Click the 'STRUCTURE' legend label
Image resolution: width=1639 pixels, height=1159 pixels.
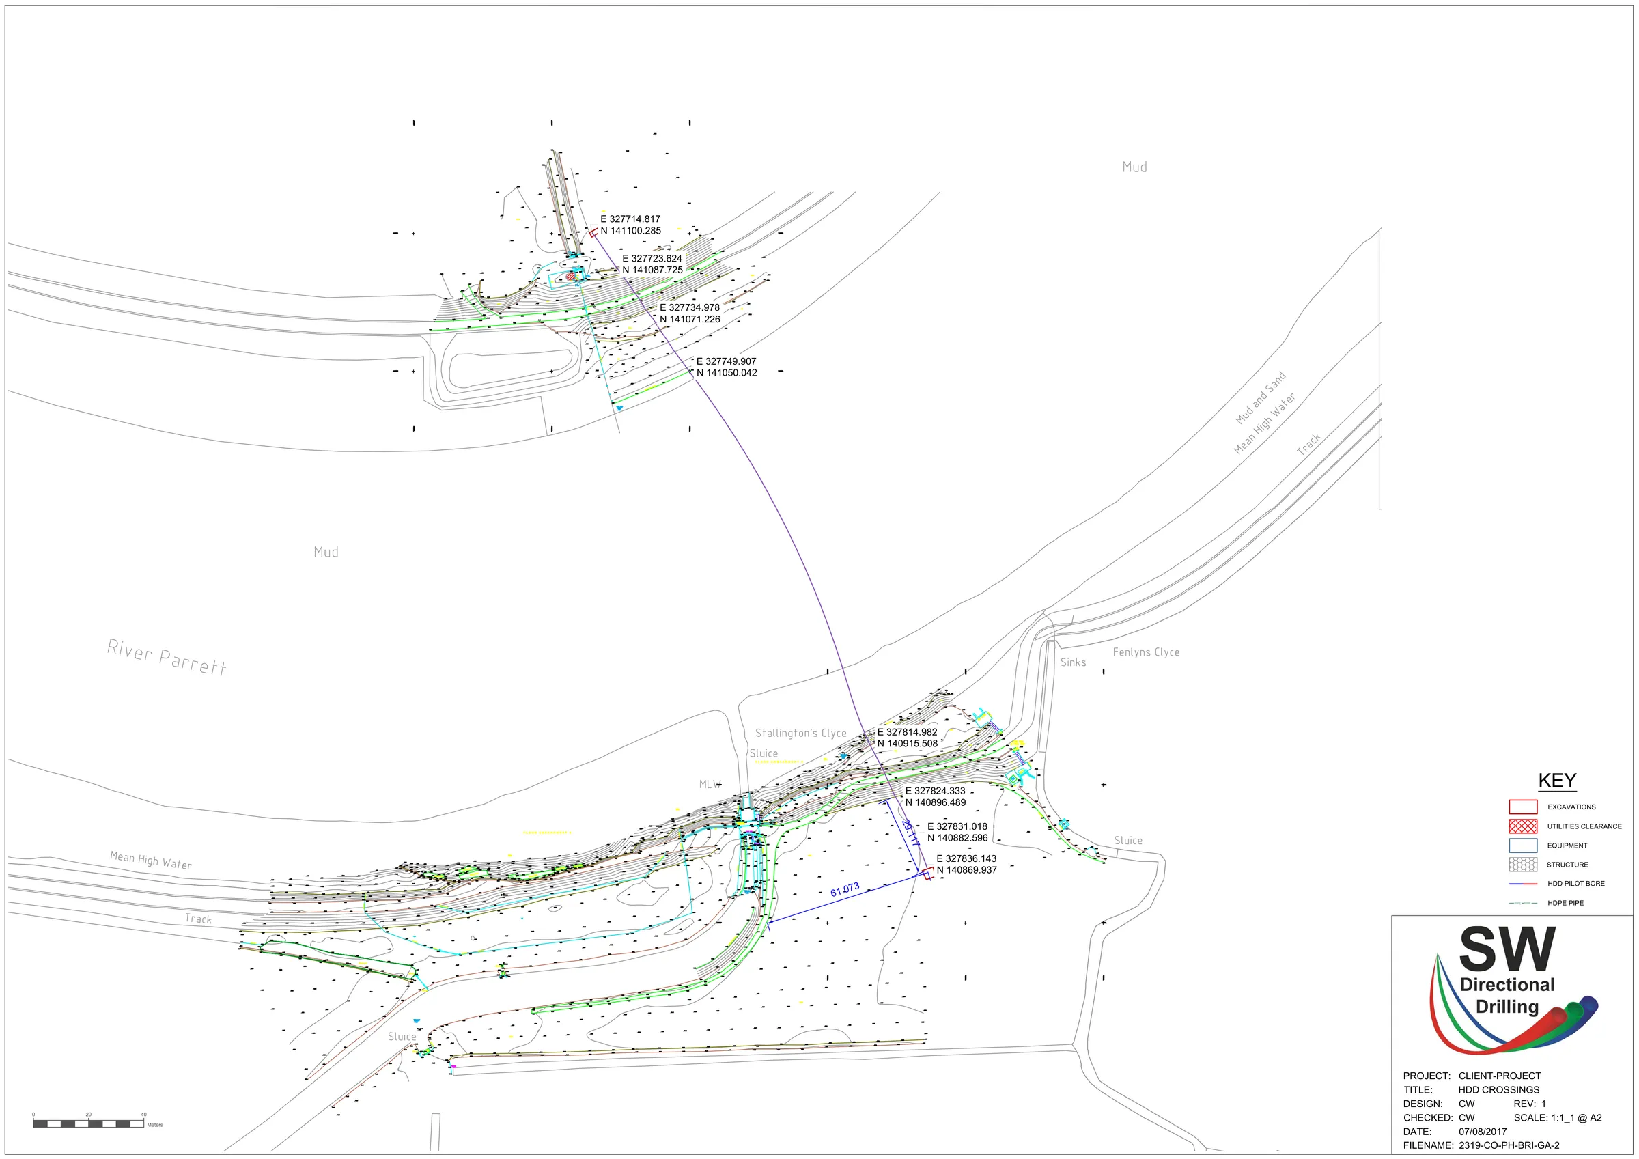[1567, 865]
